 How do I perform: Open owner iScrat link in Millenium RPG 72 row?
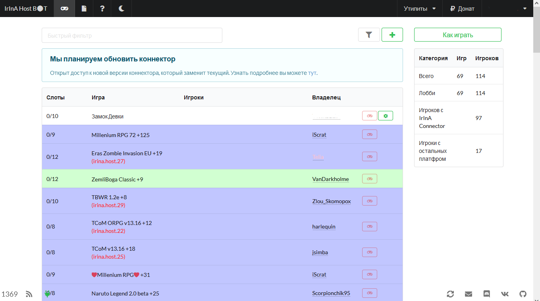coord(319,135)
